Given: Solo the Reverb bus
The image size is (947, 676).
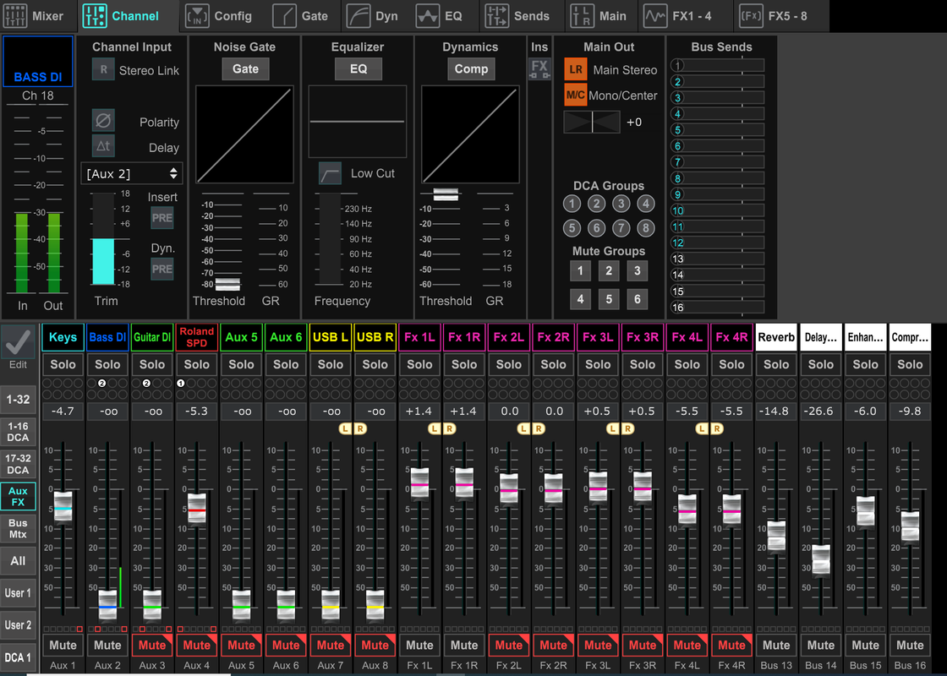Looking at the screenshot, I should point(776,364).
